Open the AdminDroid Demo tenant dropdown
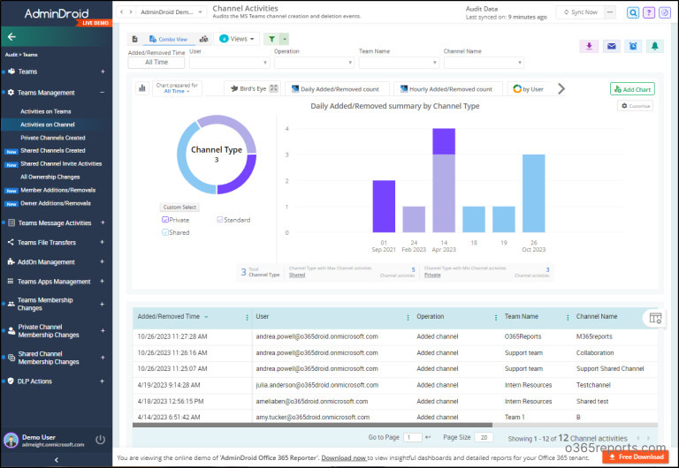The image size is (679, 468). click(x=172, y=12)
